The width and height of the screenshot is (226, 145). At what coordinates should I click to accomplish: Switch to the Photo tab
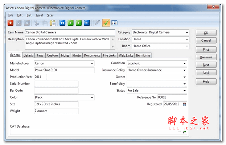pos(77,55)
